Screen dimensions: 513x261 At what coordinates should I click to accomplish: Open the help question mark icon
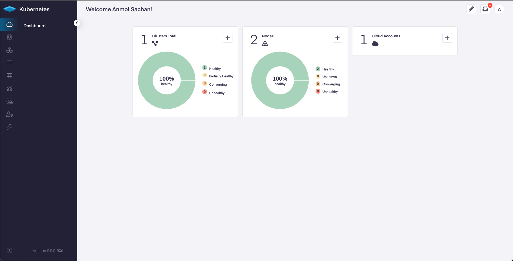tap(9, 250)
